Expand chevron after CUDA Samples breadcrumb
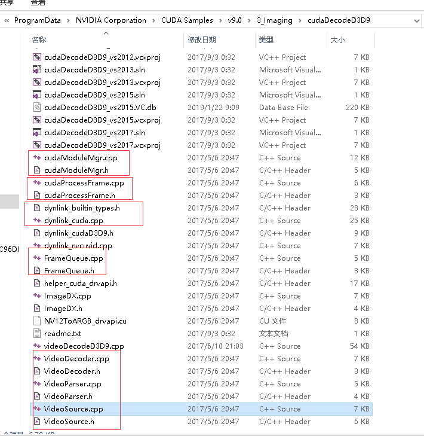This screenshot has height=436, width=424. pyautogui.click(x=220, y=20)
